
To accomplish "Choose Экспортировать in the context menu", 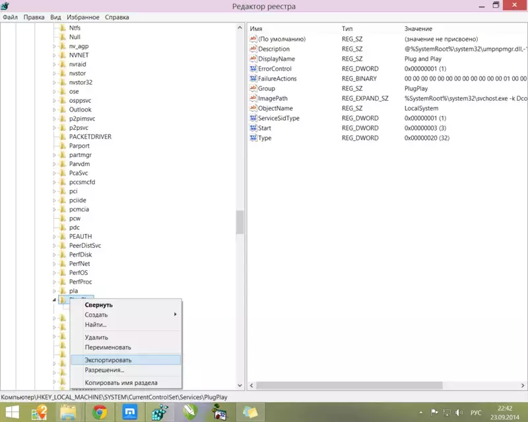I will [125, 360].
